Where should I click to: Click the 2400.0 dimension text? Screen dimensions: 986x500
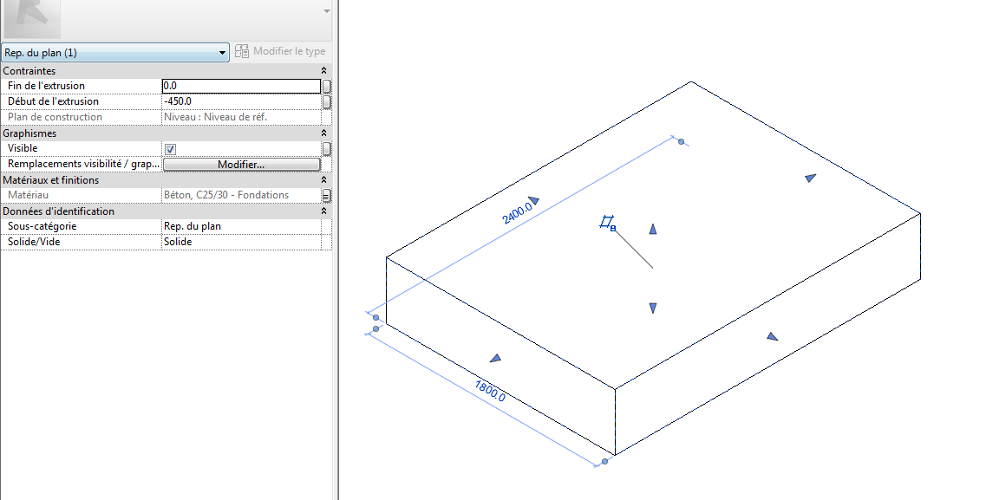(x=517, y=213)
